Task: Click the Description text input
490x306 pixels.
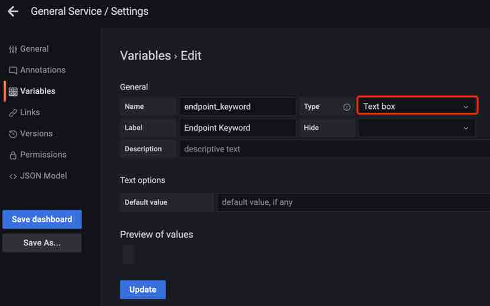Action: [x=334, y=149]
